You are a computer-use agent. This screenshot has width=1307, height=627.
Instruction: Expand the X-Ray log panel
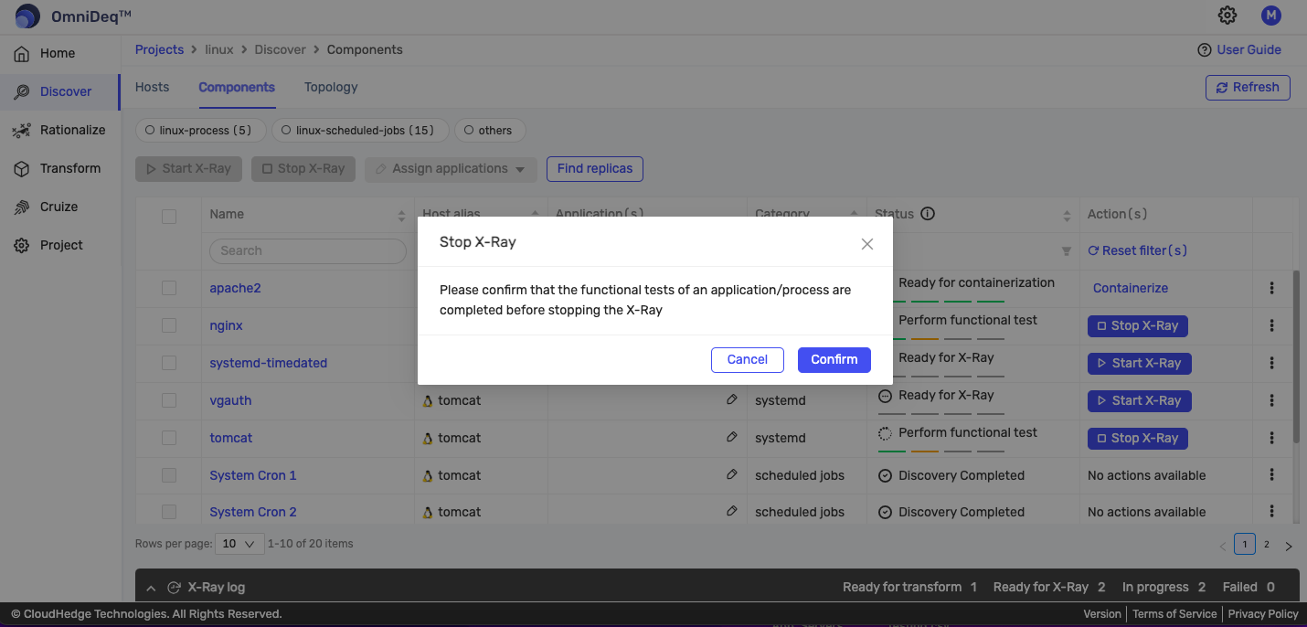[x=152, y=588]
